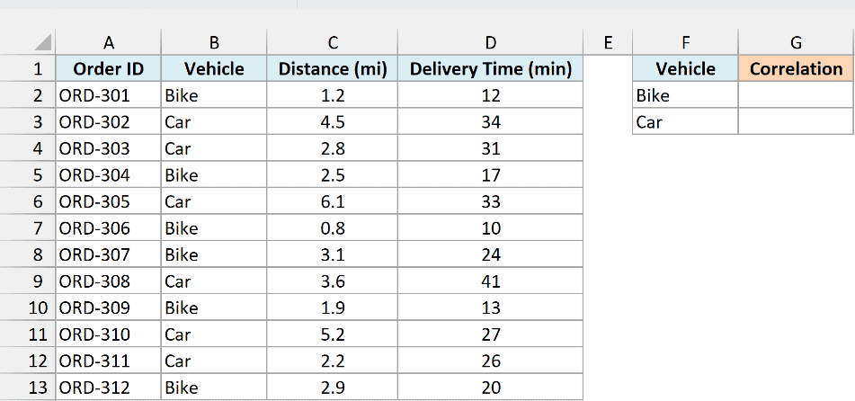Click distance value 5.2

332,334
